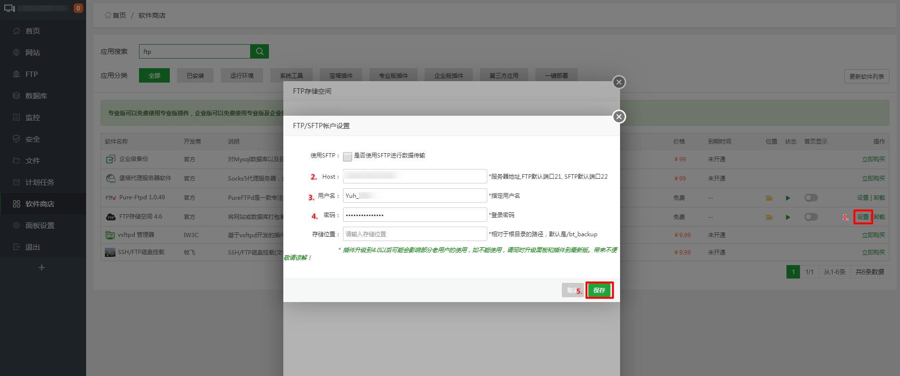The height and width of the screenshot is (376, 900).
Task: Select the 宝塔插件 category tab
Action: click(x=341, y=75)
